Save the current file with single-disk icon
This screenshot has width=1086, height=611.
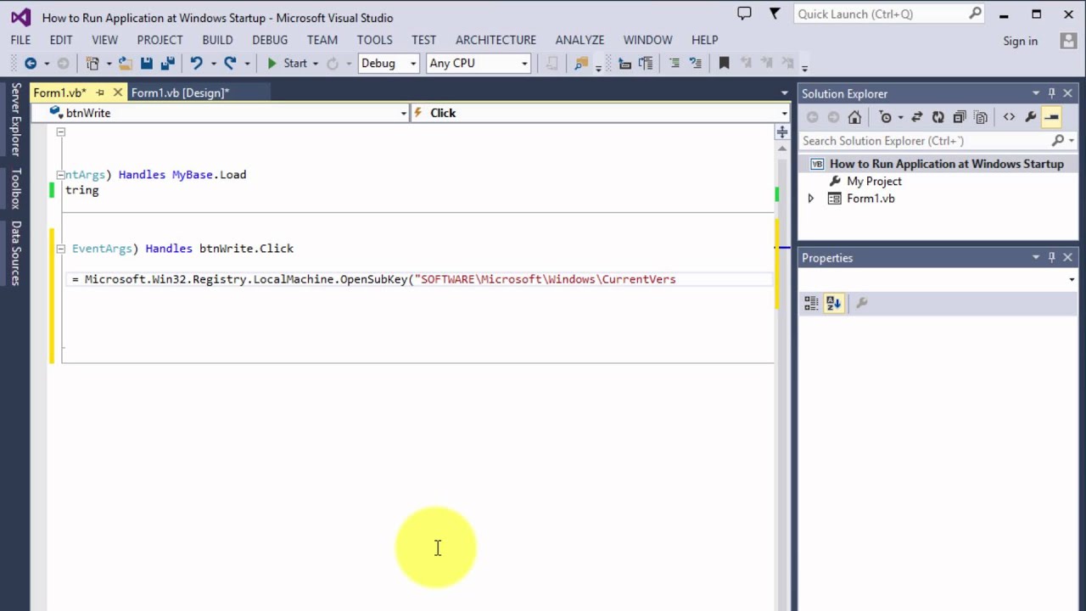147,63
